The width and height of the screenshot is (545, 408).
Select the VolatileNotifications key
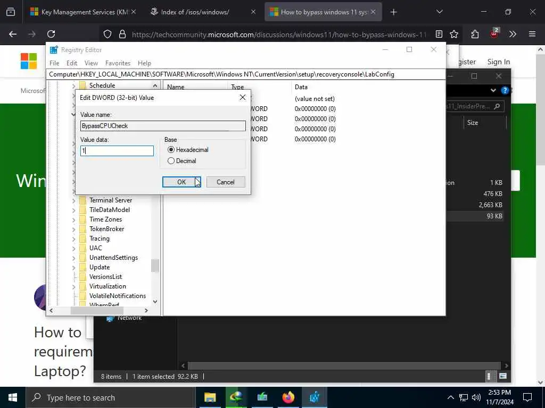point(118,296)
